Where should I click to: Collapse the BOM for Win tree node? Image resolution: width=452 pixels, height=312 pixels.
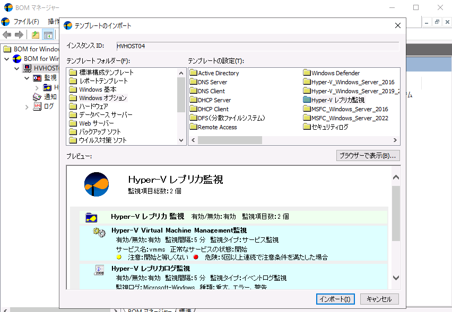point(6,59)
